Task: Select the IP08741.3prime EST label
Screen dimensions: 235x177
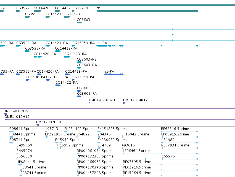Action: (x=22, y=140)
